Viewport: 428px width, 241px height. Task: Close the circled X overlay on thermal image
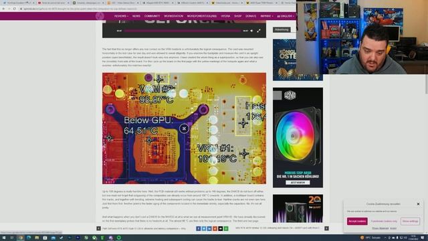point(184,129)
